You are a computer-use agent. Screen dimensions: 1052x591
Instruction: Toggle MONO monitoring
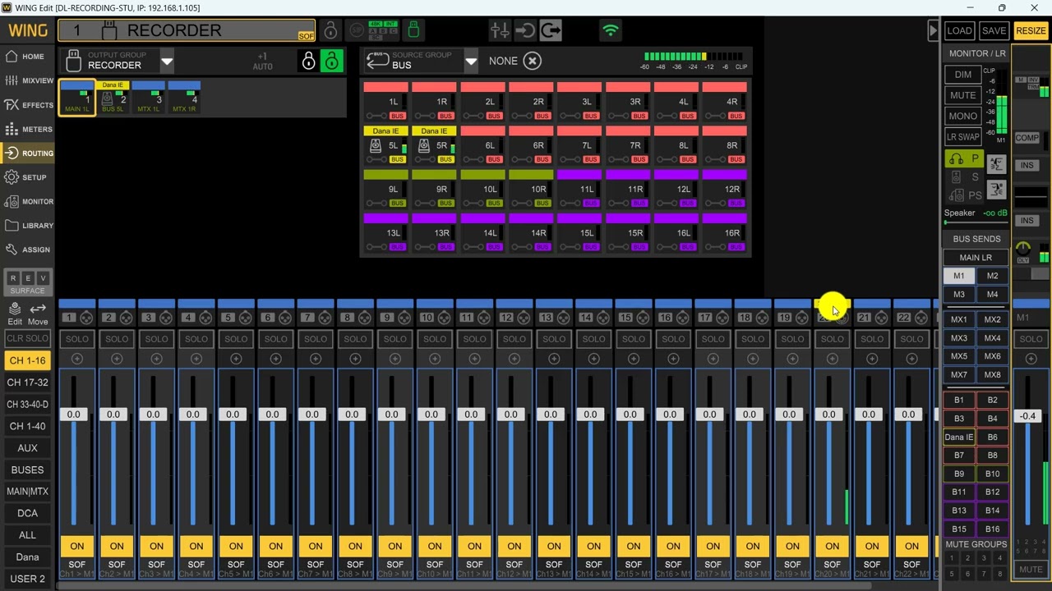click(x=962, y=116)
